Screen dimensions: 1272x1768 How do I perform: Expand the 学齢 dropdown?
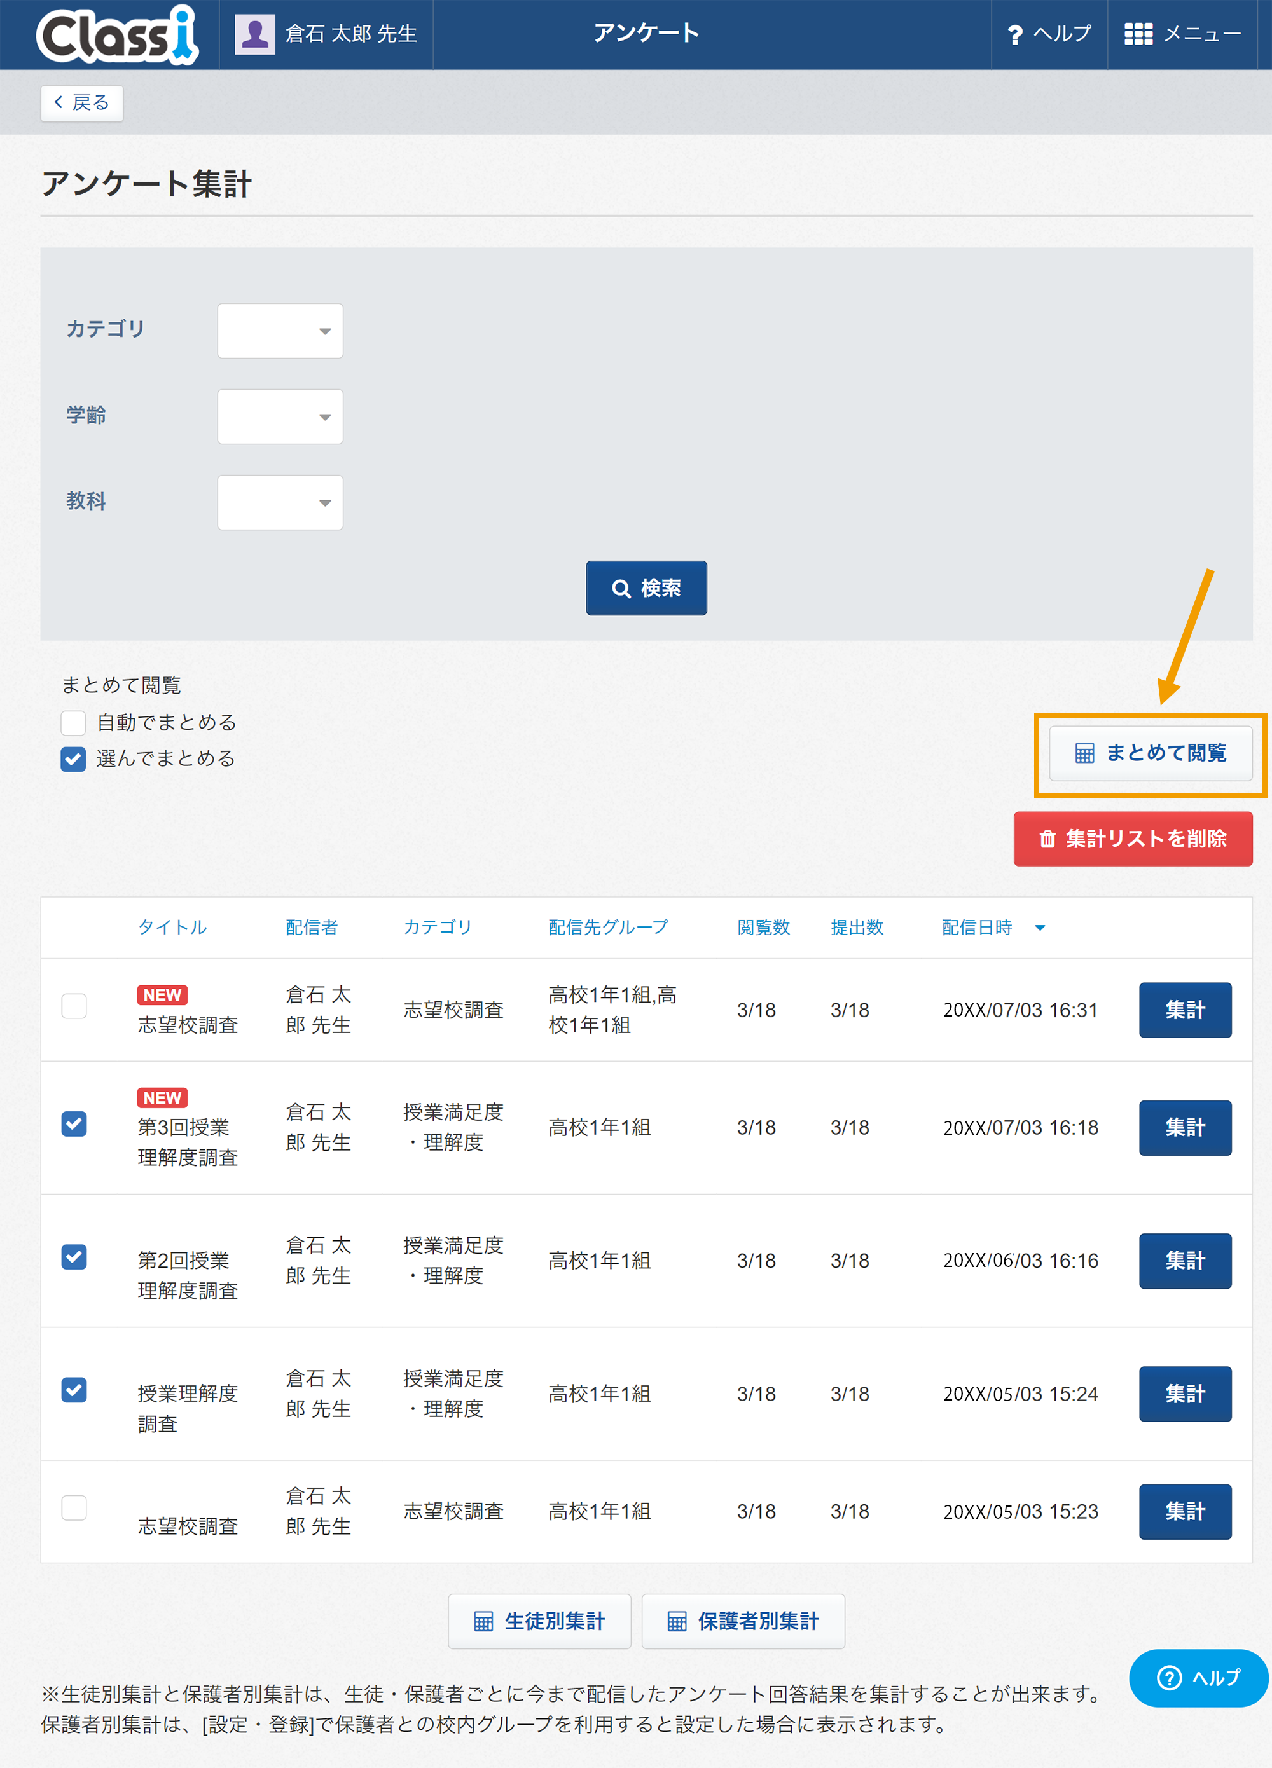tap(280, 417)
